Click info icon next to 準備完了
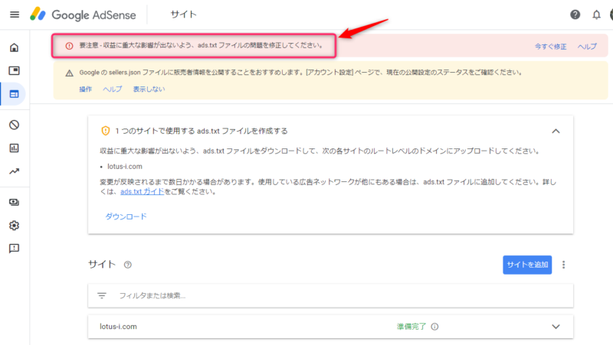The width and height of the screenshot is (613, 345). point(434,327)
